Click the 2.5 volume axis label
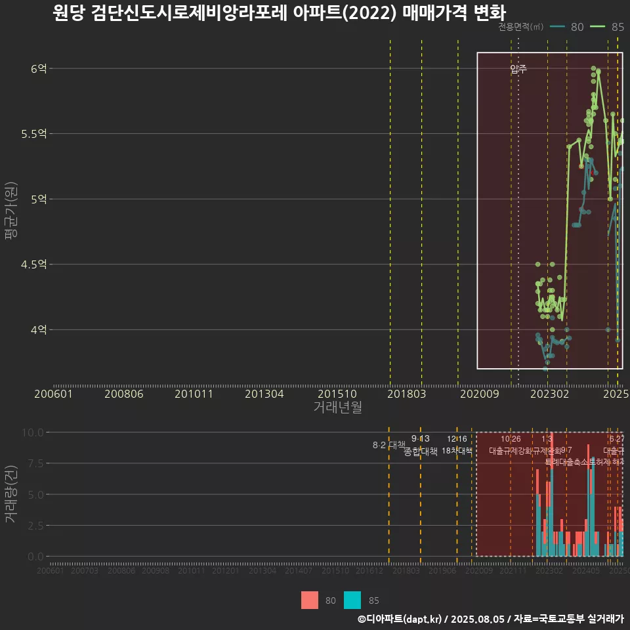The height and width of the screenshot is (630, 630). click(35, 526)
